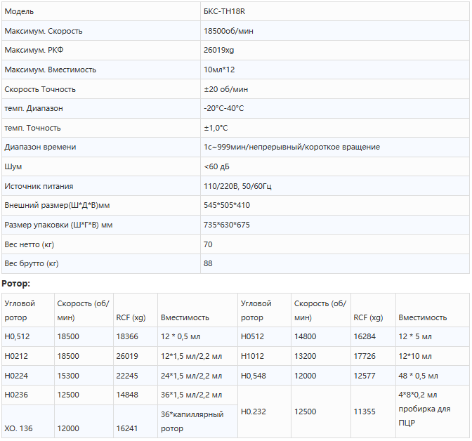Click the Ротор: section heading
Image resolution: width=472 pixels, height=441 pixels.
pos(16,283)
